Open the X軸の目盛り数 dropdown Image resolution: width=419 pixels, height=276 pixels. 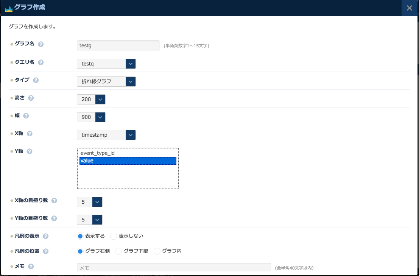click(90, 202)
